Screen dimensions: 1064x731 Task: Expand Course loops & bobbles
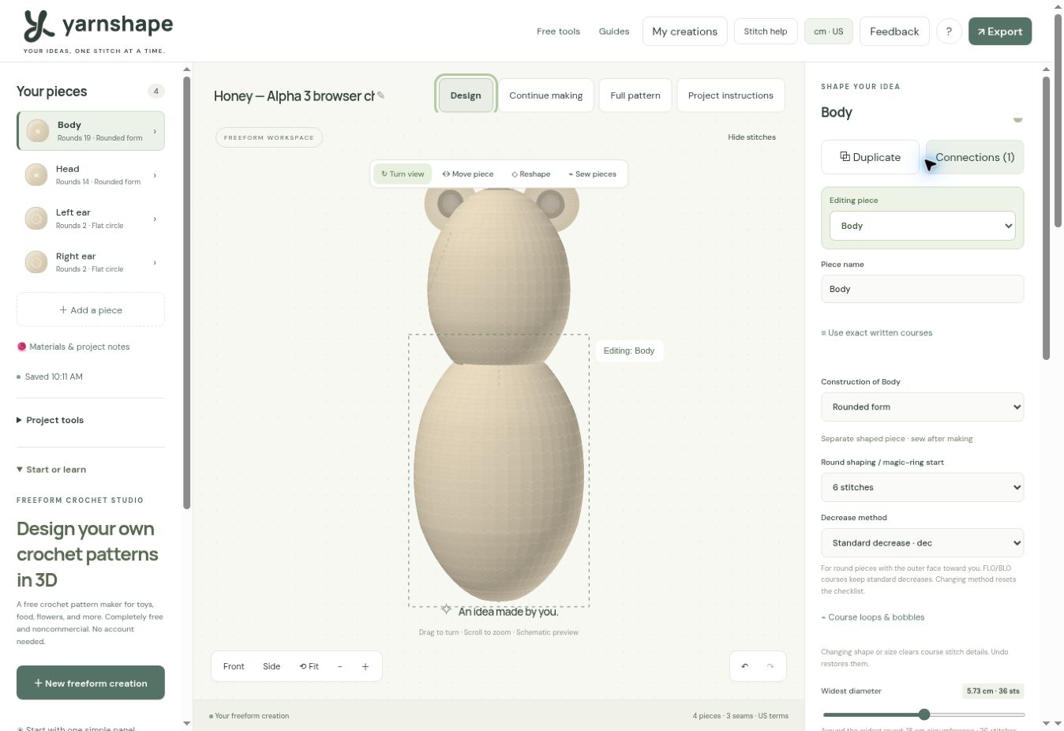tap(873, 617)
